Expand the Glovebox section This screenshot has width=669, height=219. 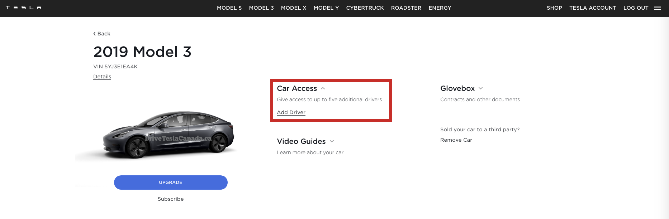click(x=480, y=88)
